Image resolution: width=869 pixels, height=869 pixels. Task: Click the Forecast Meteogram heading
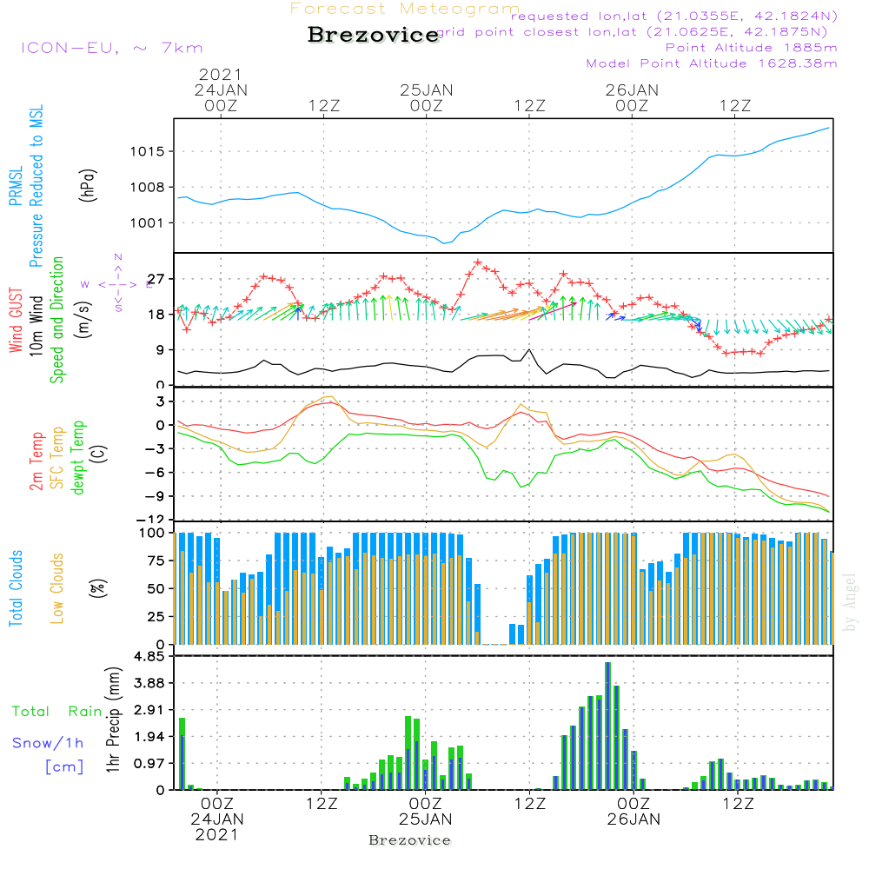click(404, 9)
